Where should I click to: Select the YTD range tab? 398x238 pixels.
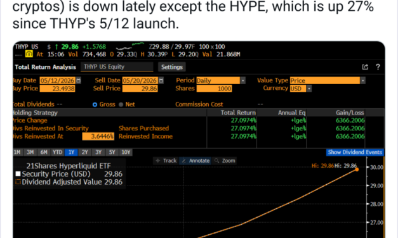point(57,152)
